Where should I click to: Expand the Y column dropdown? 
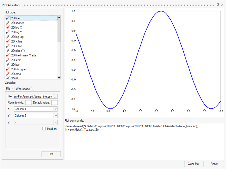click(x=56, y=116)
